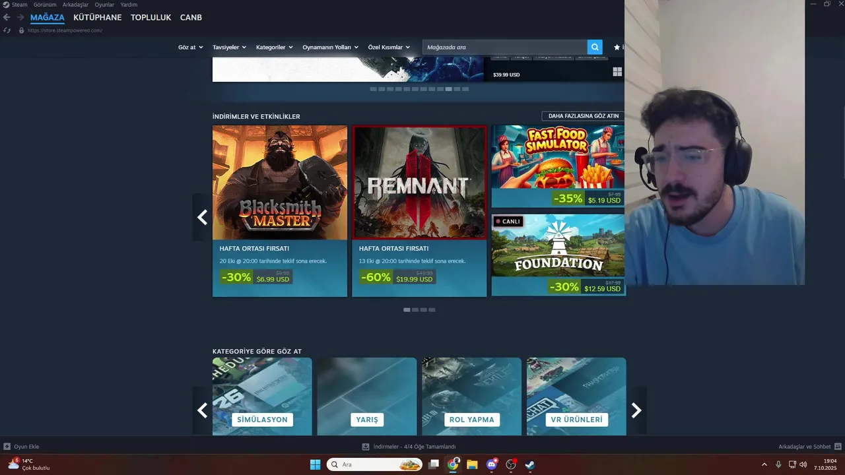845x475 pixels.
Task: Click the Oyun Ekle plus icon
Action: click(7, 447)
